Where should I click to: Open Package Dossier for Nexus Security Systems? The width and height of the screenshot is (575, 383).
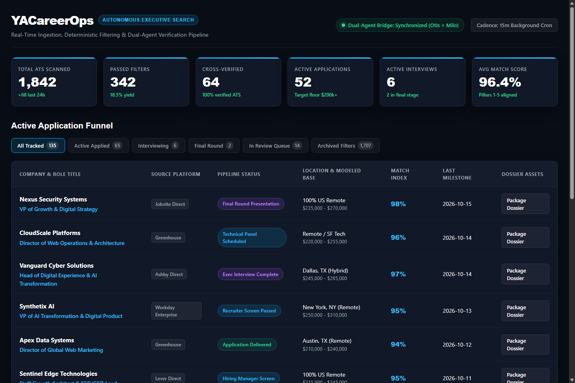525,204
